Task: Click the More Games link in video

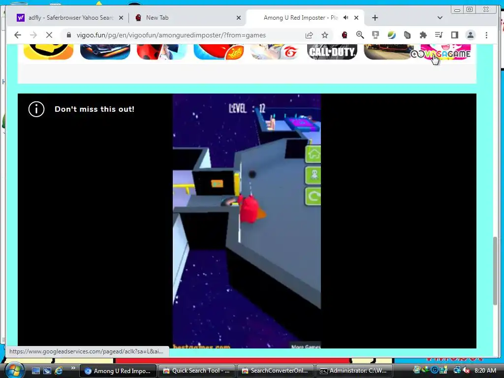Action: pos(306,346)
